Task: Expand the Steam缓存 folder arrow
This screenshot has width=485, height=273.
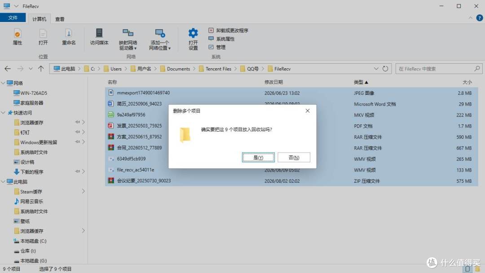Action: (x=83, y=191)
